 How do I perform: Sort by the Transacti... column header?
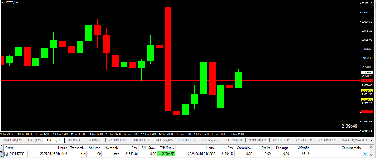(78, 148)
